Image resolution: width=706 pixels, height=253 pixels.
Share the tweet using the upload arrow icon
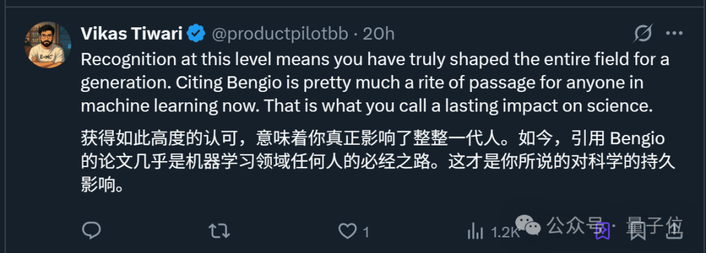[674, 231]
